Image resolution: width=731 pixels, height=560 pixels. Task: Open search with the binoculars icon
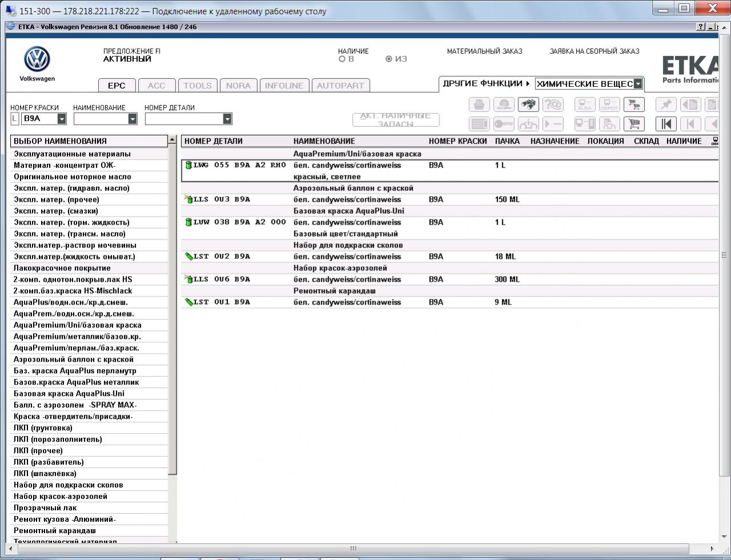[528, 105]
